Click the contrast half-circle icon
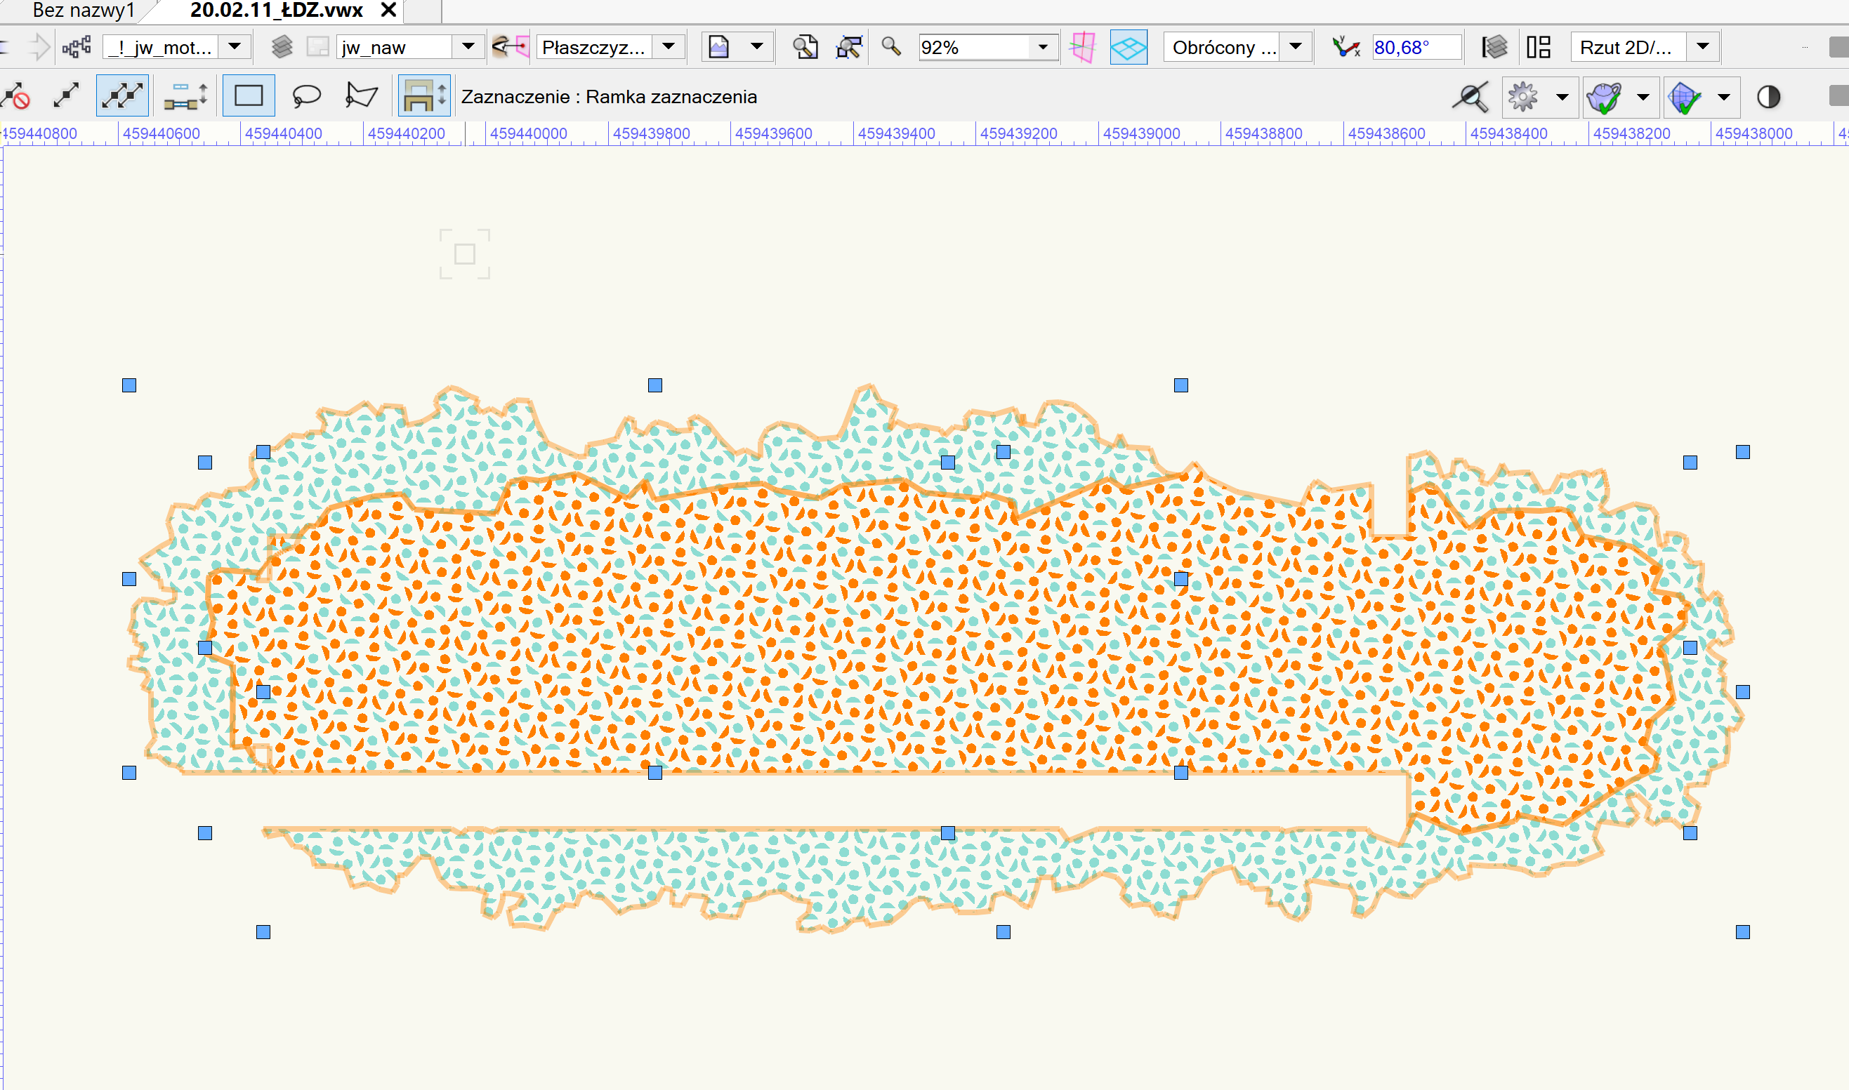This screenshot has width=1849, height=1090. click(x=1768, y=96)
